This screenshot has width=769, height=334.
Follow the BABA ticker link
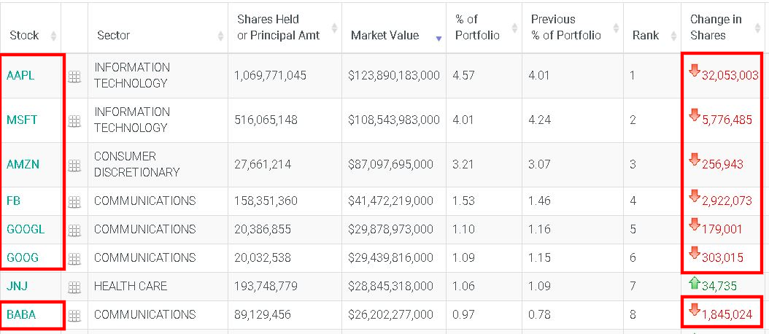coord(21,315)
